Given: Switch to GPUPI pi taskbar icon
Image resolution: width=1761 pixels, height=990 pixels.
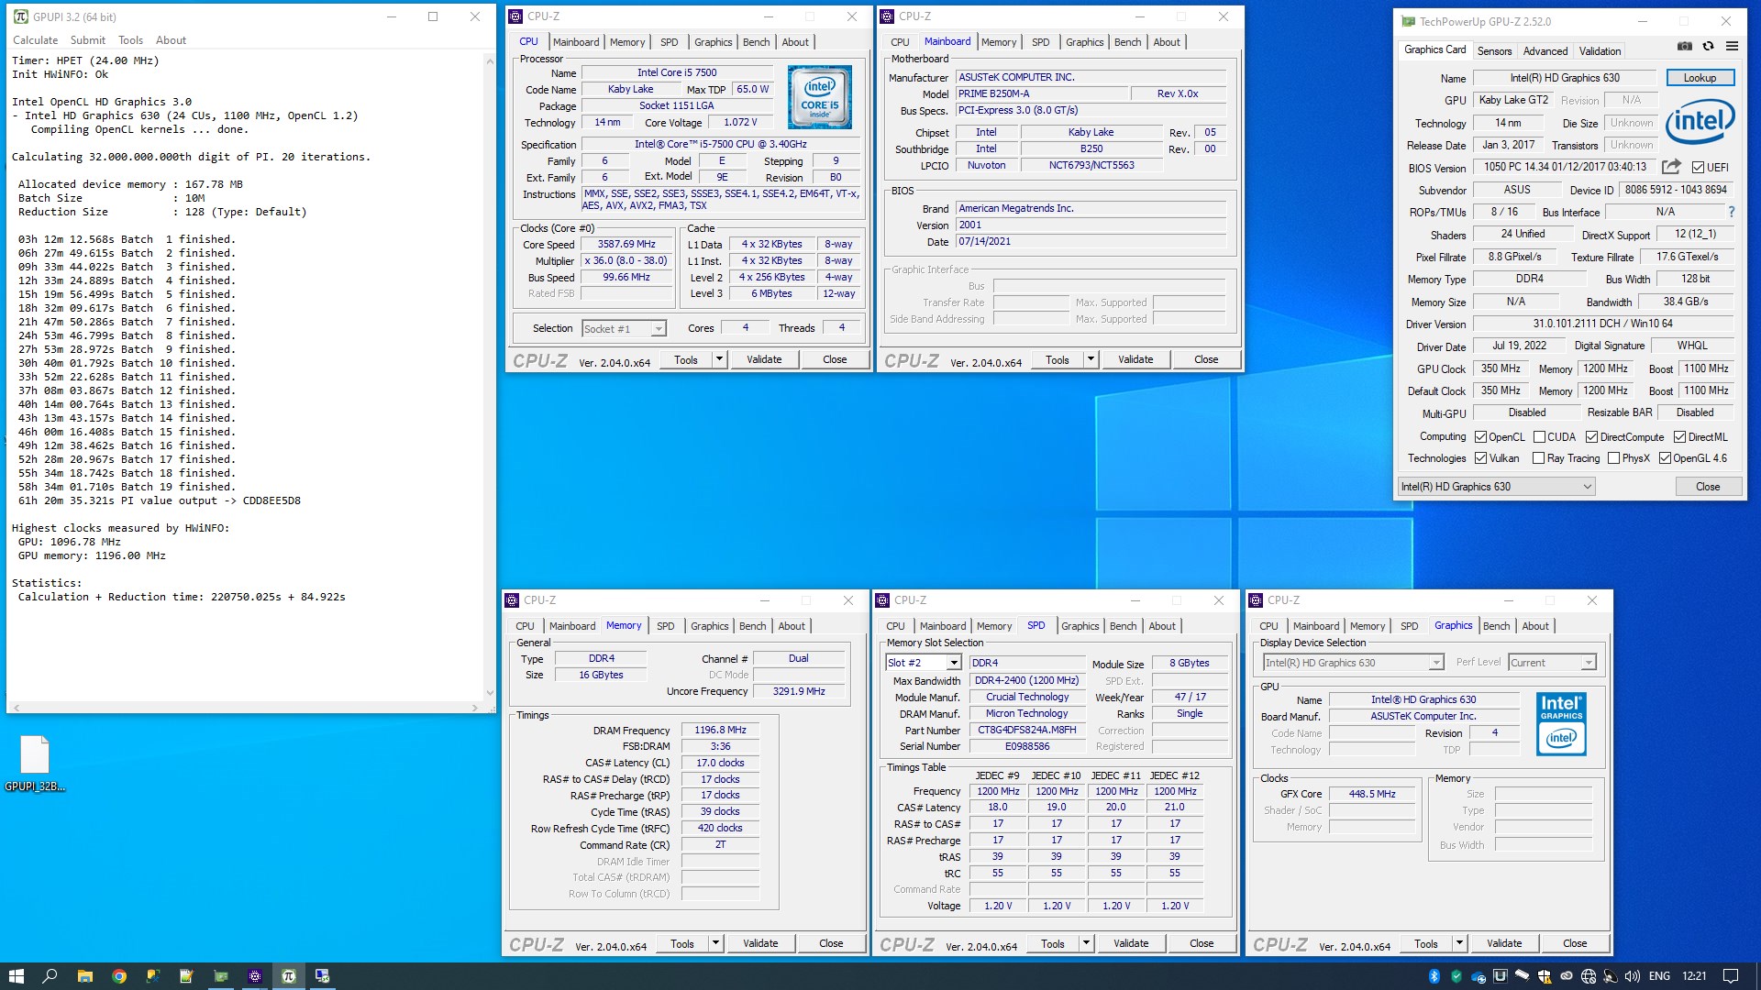Looking at the screenshot, I should click(288, 976).
